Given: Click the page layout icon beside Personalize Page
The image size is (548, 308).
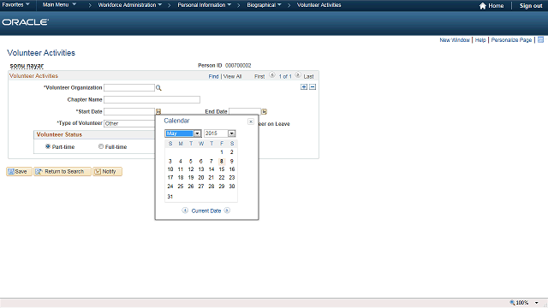Looking at the screenshot, I should pos(540,40).
